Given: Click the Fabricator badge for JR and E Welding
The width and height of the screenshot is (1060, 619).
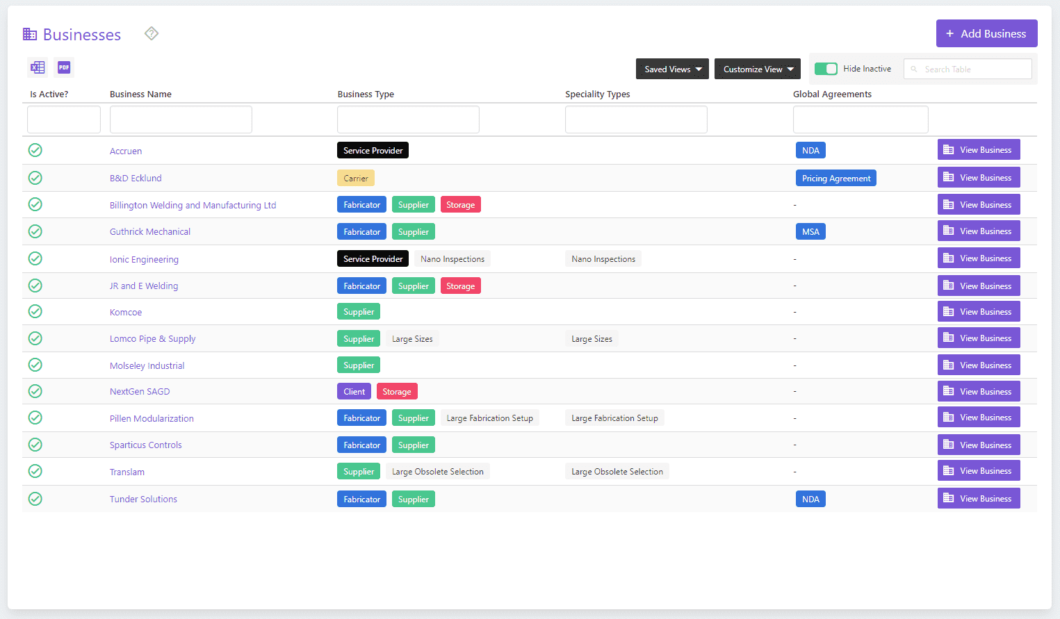Looking at the screenshot, I should point(361,286).
